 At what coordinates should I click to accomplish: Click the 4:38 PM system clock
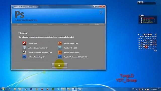(154, 89)
